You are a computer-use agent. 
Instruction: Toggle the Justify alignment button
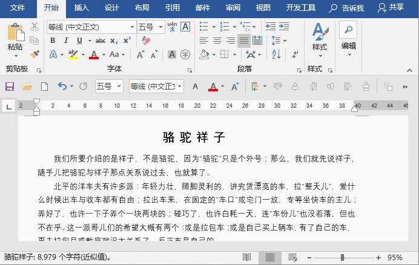point(243,41)
